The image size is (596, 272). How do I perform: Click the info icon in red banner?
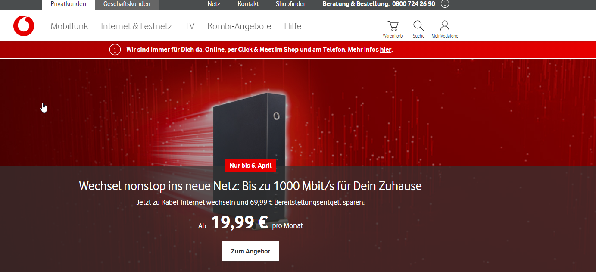(x=115, y=50)
